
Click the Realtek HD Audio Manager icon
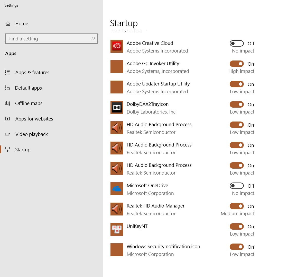coord(117,209)
